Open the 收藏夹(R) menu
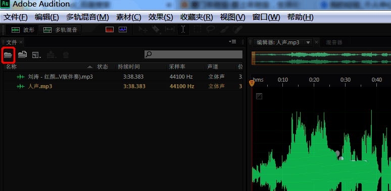Image resolution: width=391 pixels, height=191 pixels. tap(197, 17)
